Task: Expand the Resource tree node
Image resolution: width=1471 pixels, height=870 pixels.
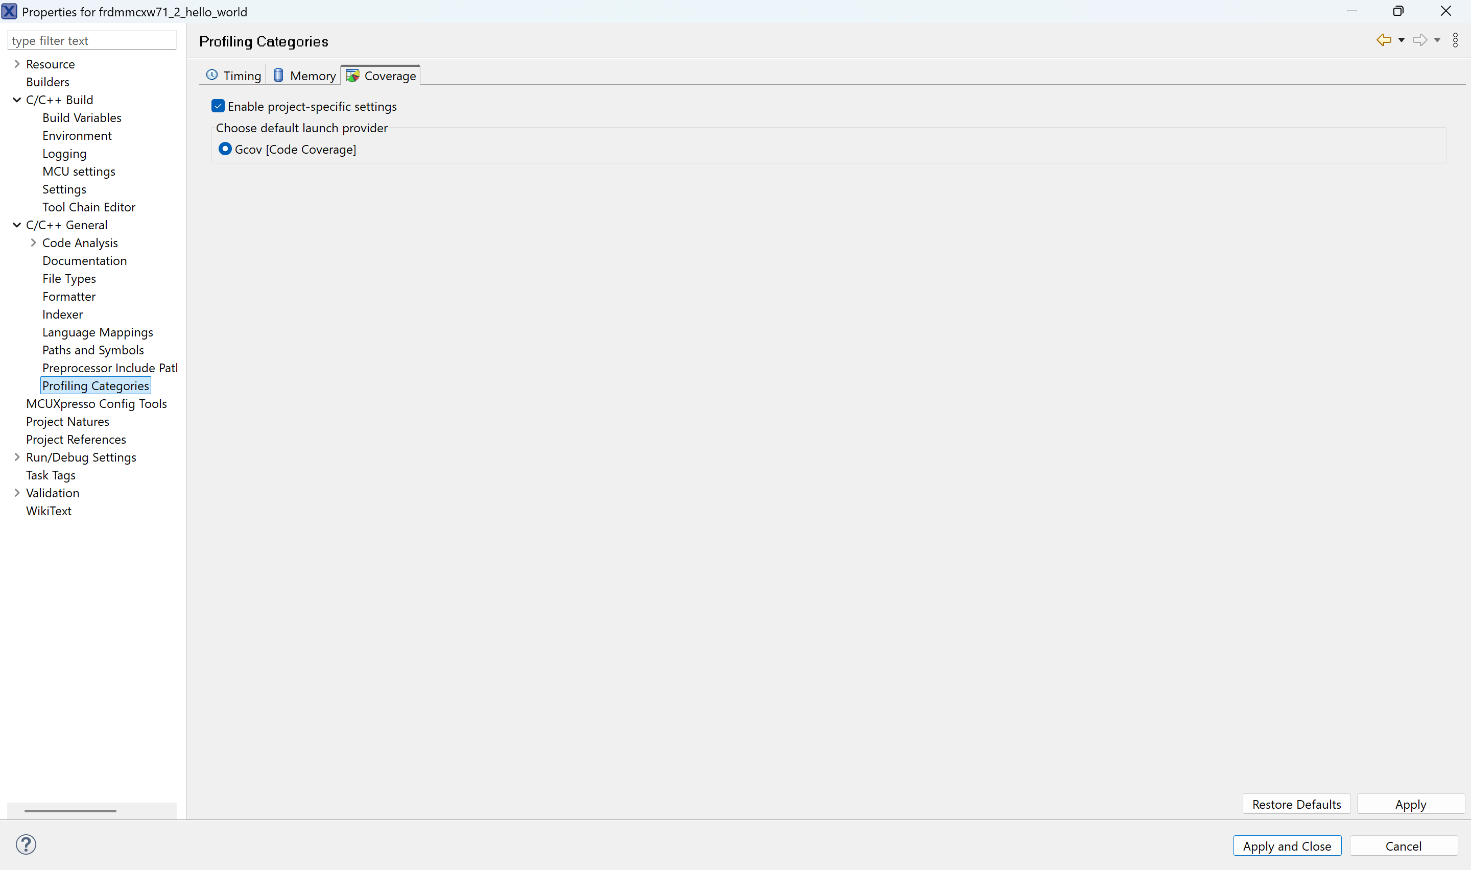Action: point(17,64)
